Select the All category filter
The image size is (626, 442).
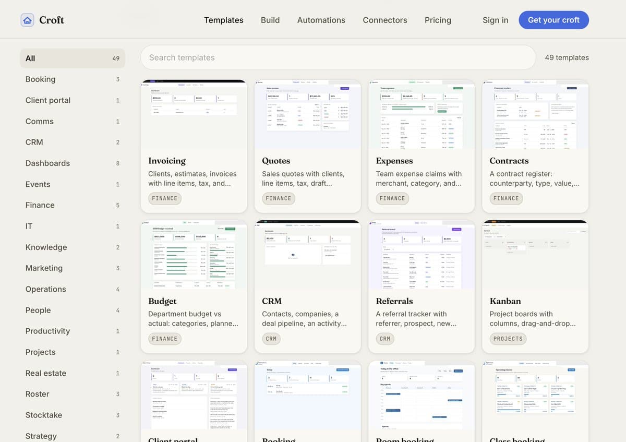(x=73, y=58)
